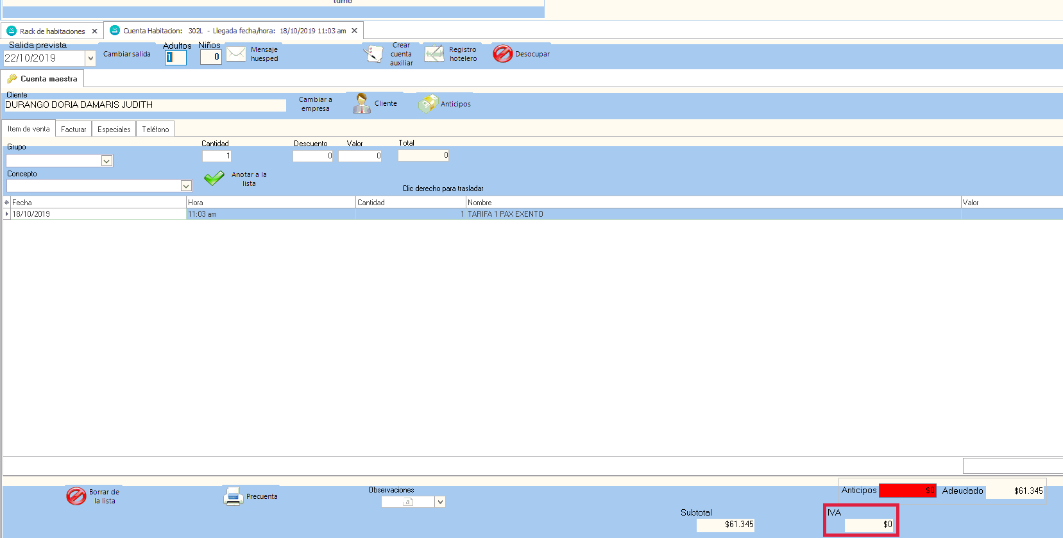Open the Cliente person icon

click(x=362, y=103)
